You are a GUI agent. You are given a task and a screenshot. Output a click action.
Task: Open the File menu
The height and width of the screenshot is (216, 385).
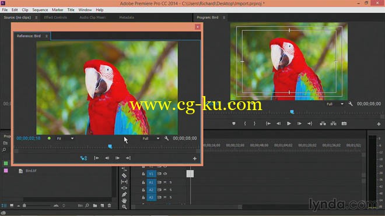point(5,10)
